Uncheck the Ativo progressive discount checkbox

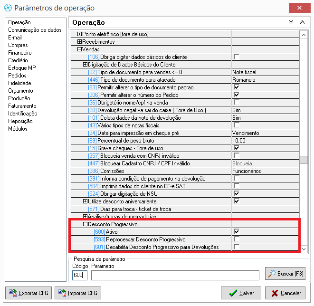coord(236,232)
